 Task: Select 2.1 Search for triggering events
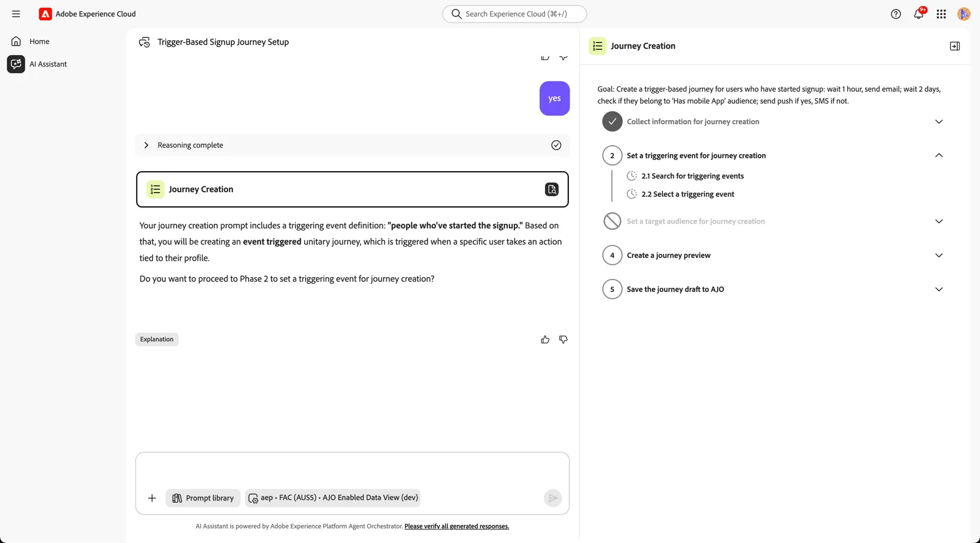click(692, 176)
